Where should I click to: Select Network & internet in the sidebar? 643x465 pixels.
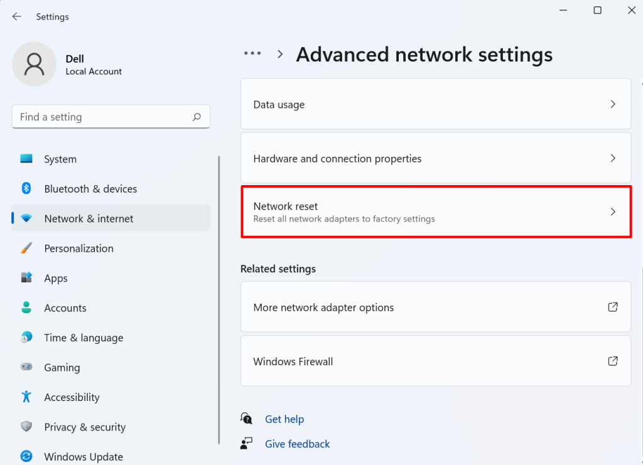[x=89, y=218]
